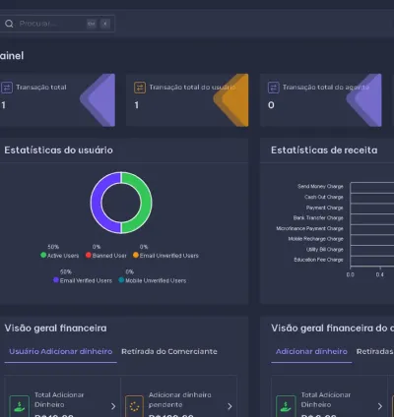Viewport: 394px width, 417px height.
Task: Select the right panel Adicionar dinheiro tab
Action: point(311,351)
